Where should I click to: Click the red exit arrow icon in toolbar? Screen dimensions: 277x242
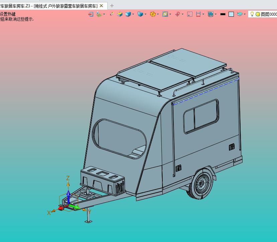point(91,14)
